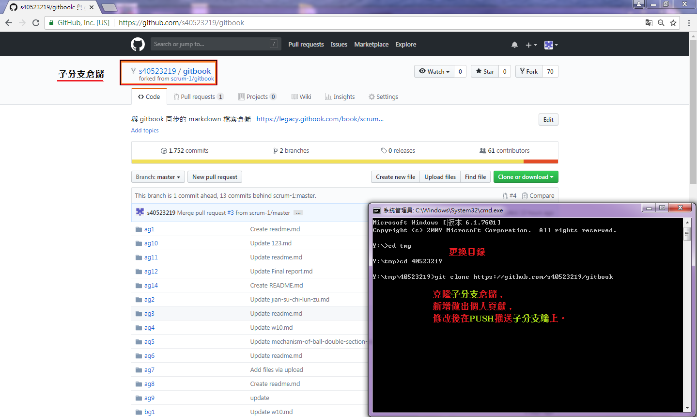Open the Clone or download dropdown
Viewport: 697px width, 417px height.
pos(526,177)
